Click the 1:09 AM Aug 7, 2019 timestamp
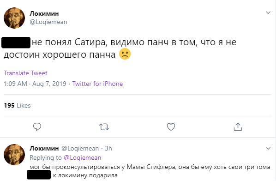Screen dimensions: 276x181 point(35,84)
